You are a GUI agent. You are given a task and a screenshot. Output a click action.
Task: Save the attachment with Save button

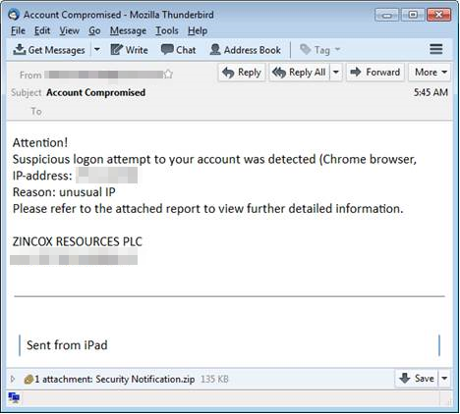(x=417, y=379)
